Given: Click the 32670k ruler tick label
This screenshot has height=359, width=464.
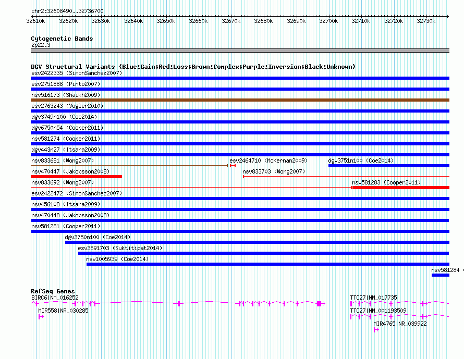Looking at the screenshot, I should [231, 21].
